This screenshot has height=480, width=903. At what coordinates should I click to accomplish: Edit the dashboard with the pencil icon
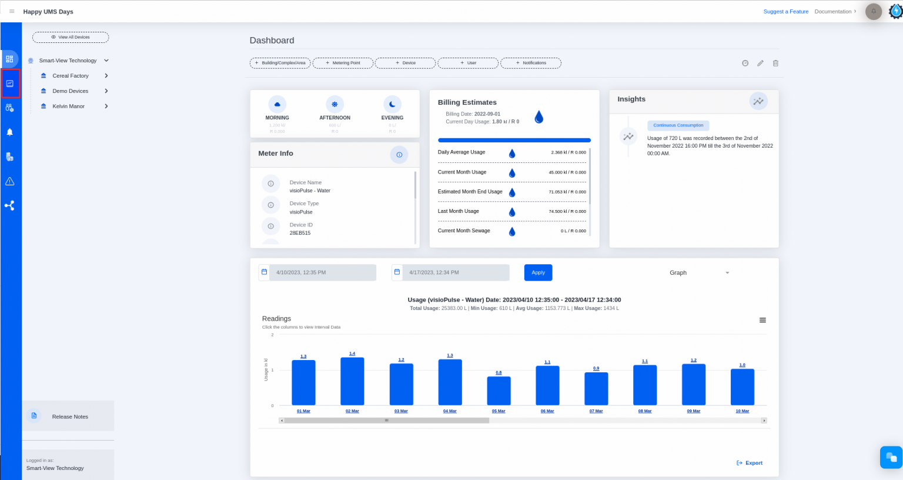click(x=760, y=63)
